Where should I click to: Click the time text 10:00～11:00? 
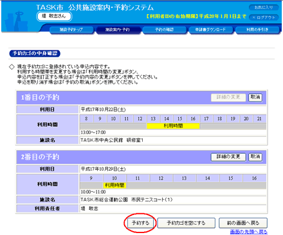[93, 192]
